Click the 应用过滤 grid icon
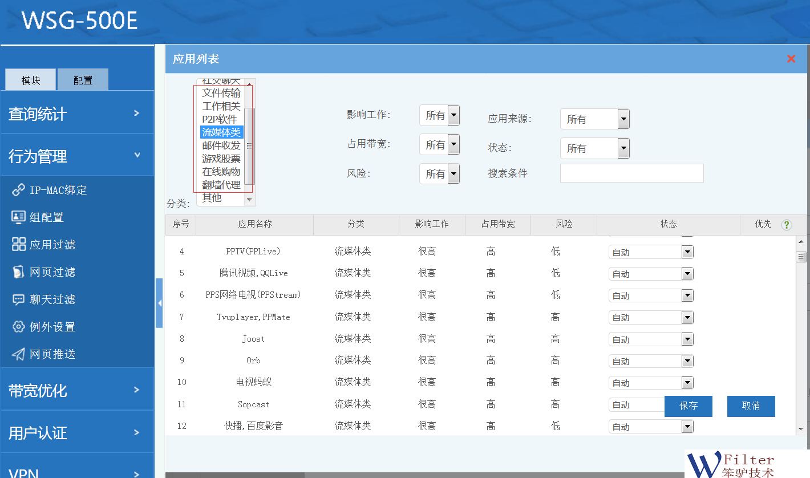This screenshot has height=478, width=810. 18,244
